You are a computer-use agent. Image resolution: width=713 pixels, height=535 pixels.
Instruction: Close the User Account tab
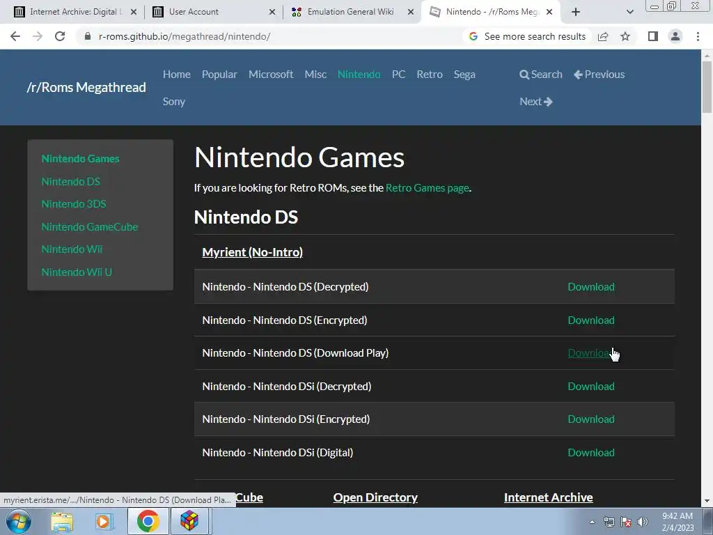272,12
